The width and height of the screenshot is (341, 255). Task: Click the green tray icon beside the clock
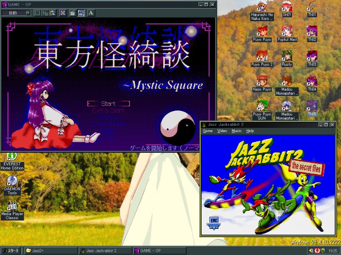click(323, 251)
